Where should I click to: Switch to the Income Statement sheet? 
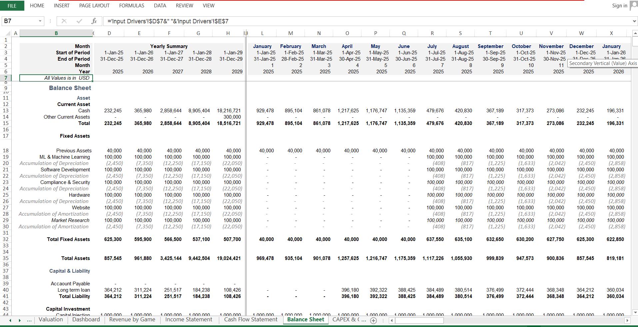[x=189, y=320]
